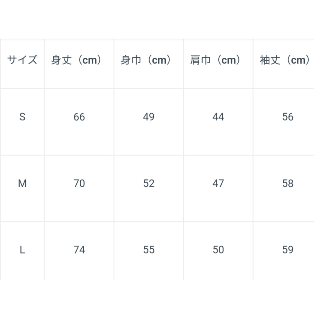Click body width value 55 for L
Viewport: 314px width, 314px height.
pyautogui.click(x=149, y=250)
